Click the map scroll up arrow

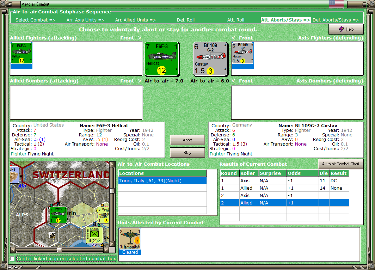(x=112, y=164)
